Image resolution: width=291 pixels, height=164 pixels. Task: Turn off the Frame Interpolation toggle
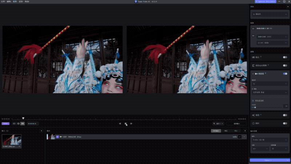[285, 74]
